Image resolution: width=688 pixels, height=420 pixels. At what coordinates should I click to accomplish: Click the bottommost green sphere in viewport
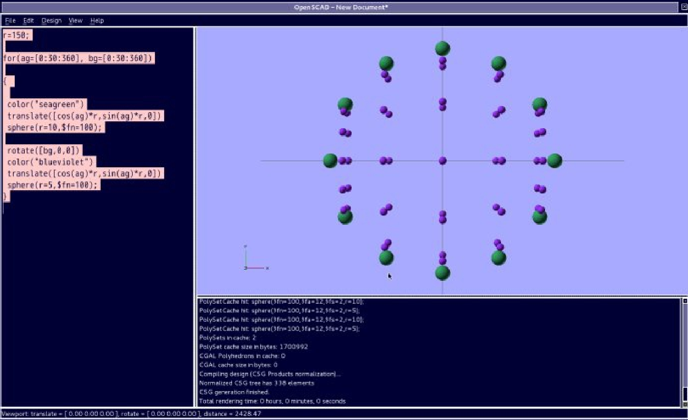click(442, 273)
